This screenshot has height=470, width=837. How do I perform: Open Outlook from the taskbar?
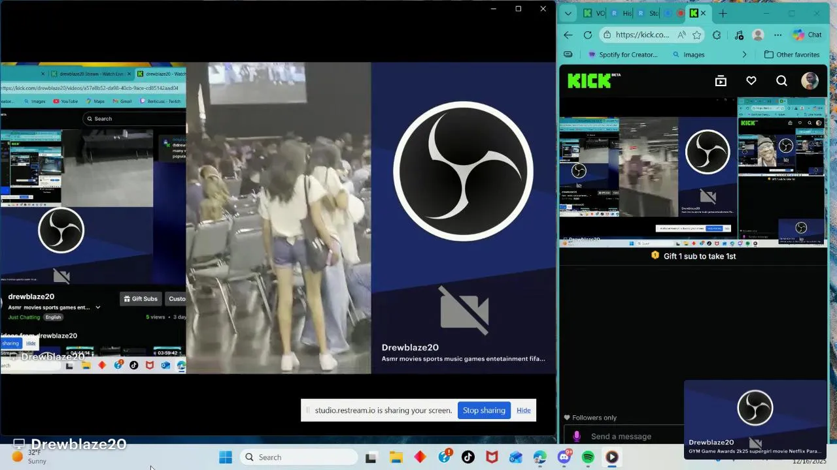coord(516,457)
